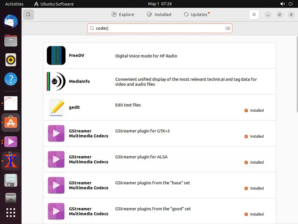The width and height of the screenshot is (298, 224).
Task: Open GStreamer "good" set plugin icon
Action: (56, 211)
